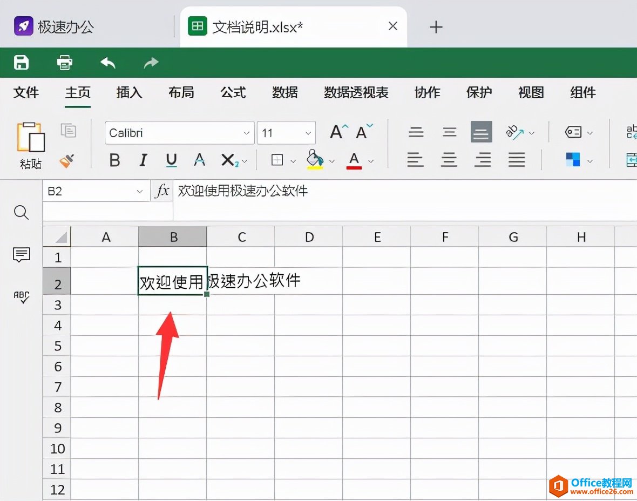Switch to the 数据透视表 ribbon tab
The width and height of the screenshot is (637, 501).
point(356,92)
